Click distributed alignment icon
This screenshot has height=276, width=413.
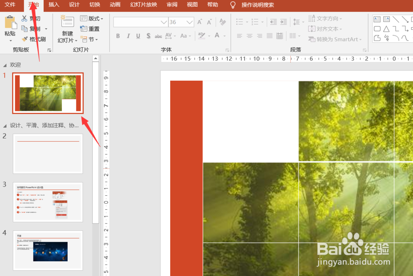tap(280, 36)
